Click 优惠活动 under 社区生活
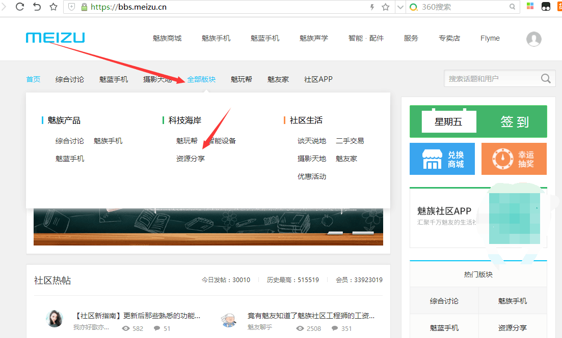The height and width of the screenshot is (338, 562). [312, 176]
